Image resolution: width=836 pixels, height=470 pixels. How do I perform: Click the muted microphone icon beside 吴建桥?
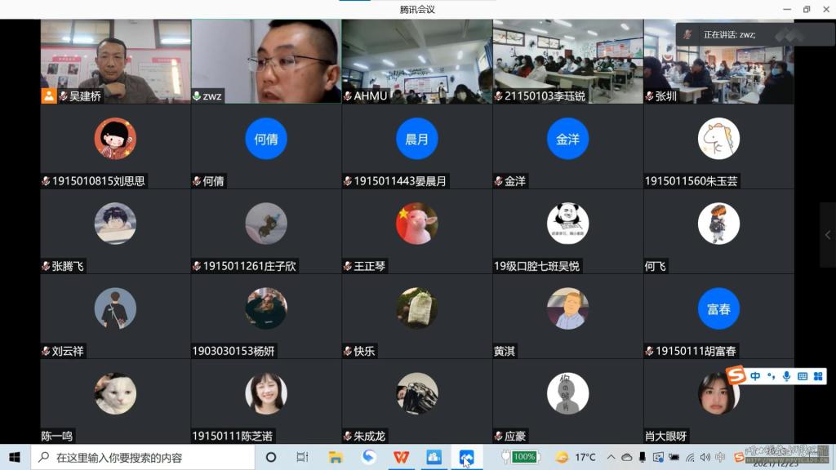click(63, 96)
